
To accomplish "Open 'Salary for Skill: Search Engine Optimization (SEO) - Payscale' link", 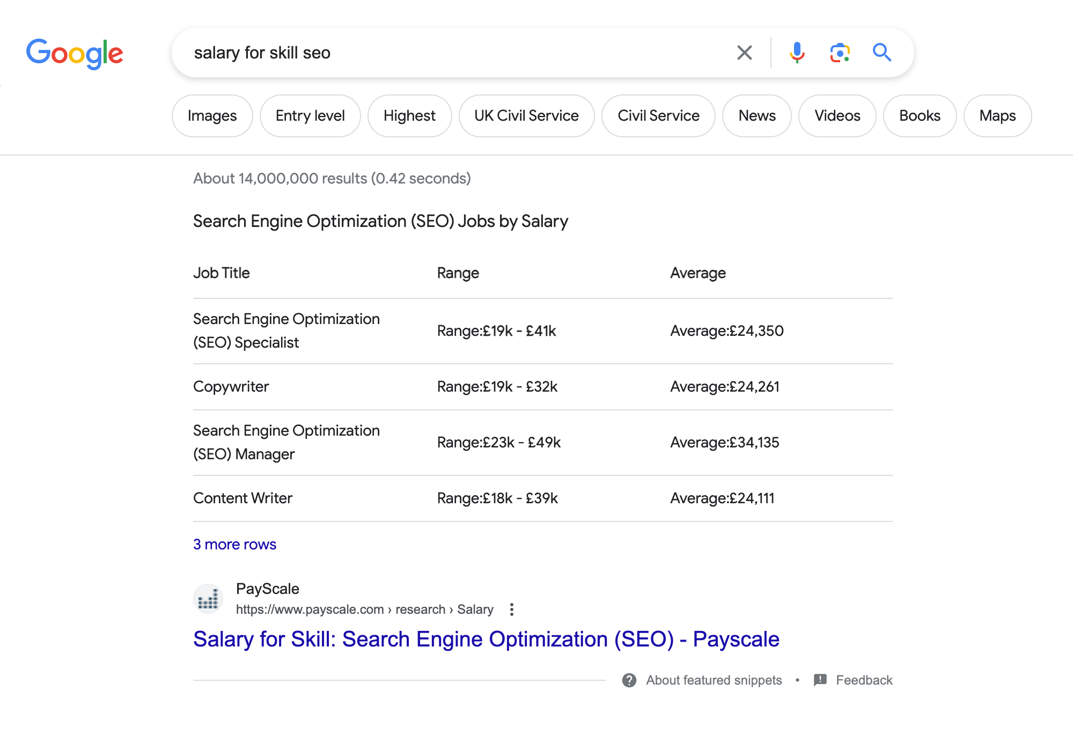I will point(486,640).
